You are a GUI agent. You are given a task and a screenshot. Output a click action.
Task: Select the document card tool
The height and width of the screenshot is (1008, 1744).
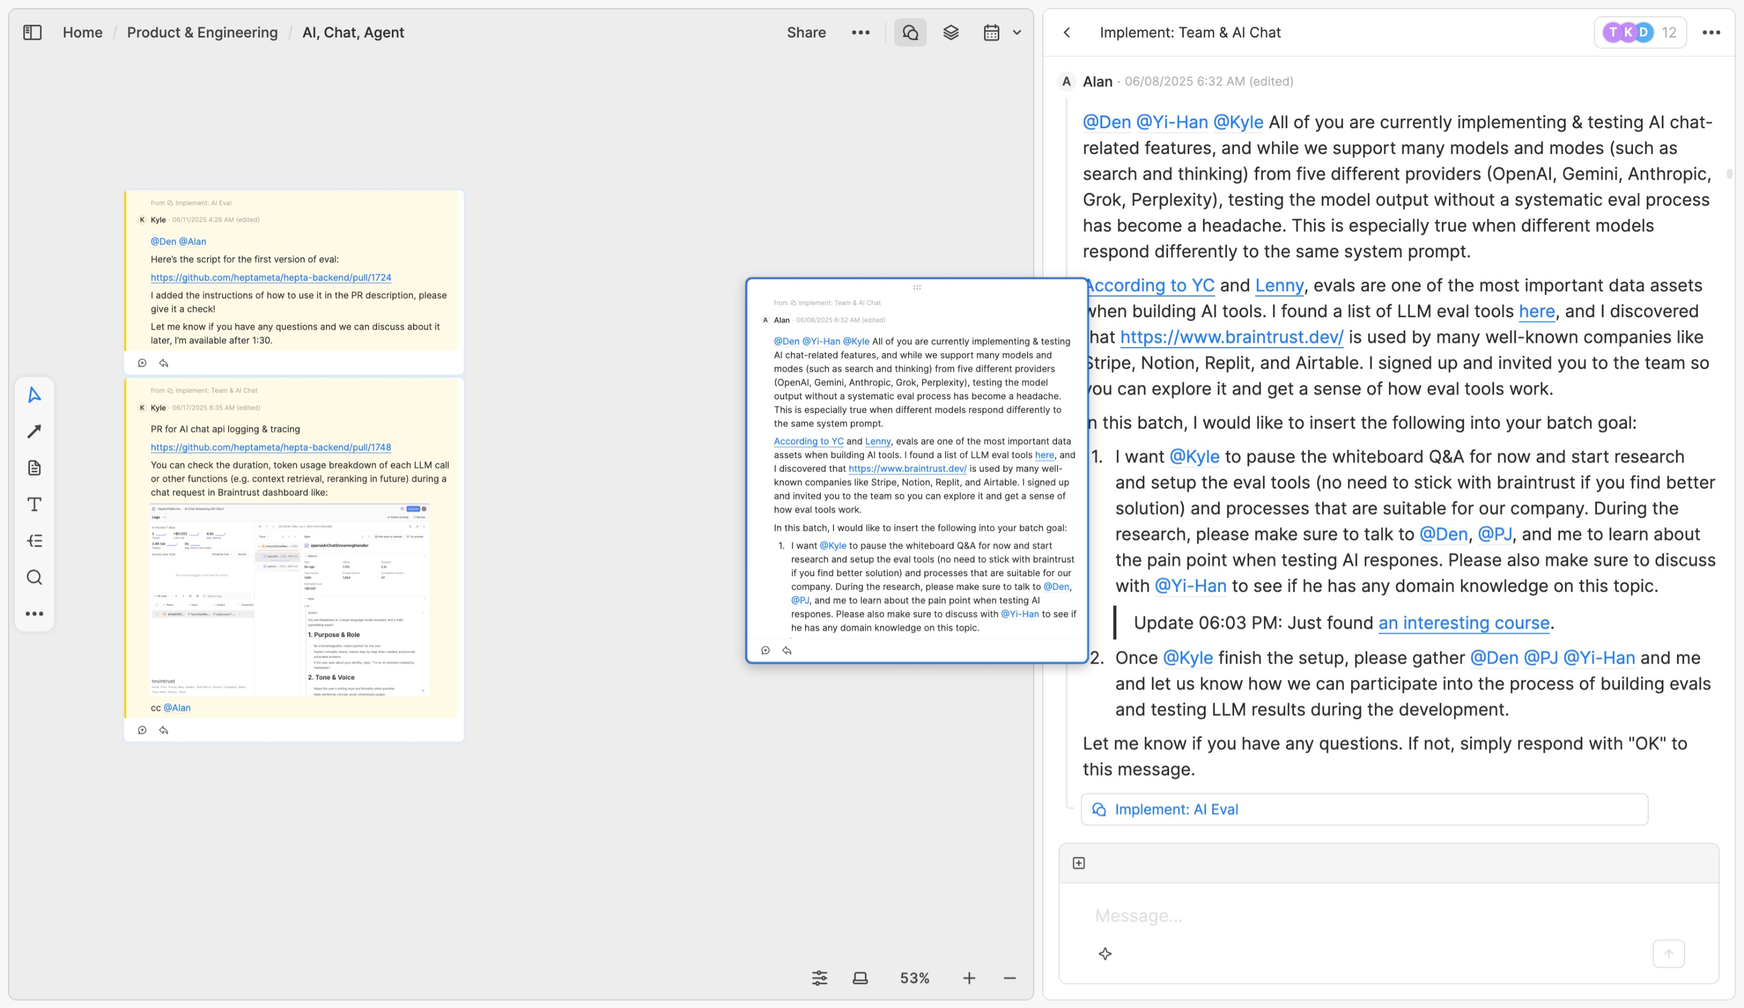point(34,468)
